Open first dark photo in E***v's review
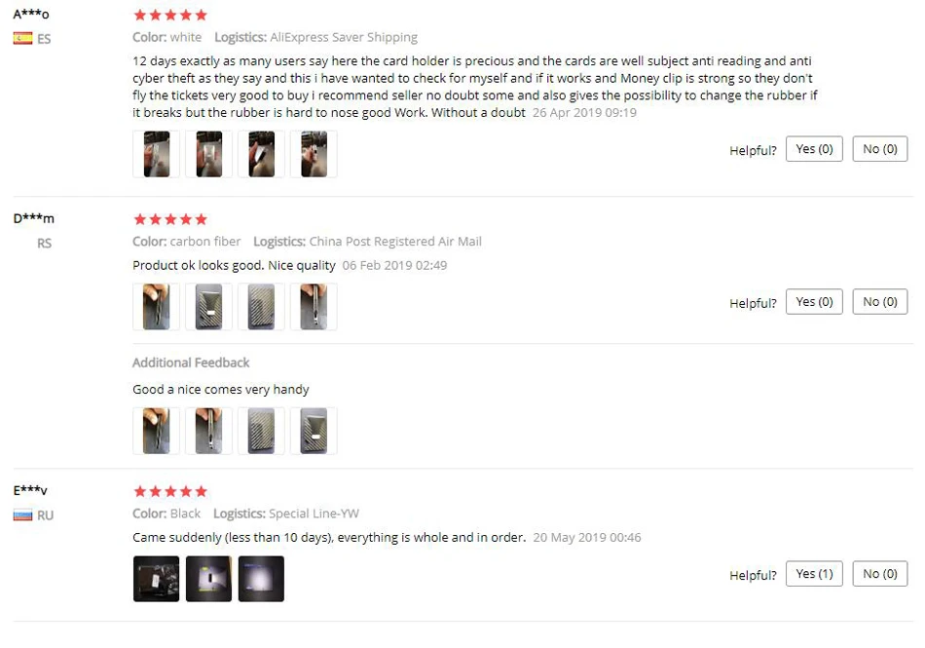Viewport: 925px width, 648px height. 157,579
